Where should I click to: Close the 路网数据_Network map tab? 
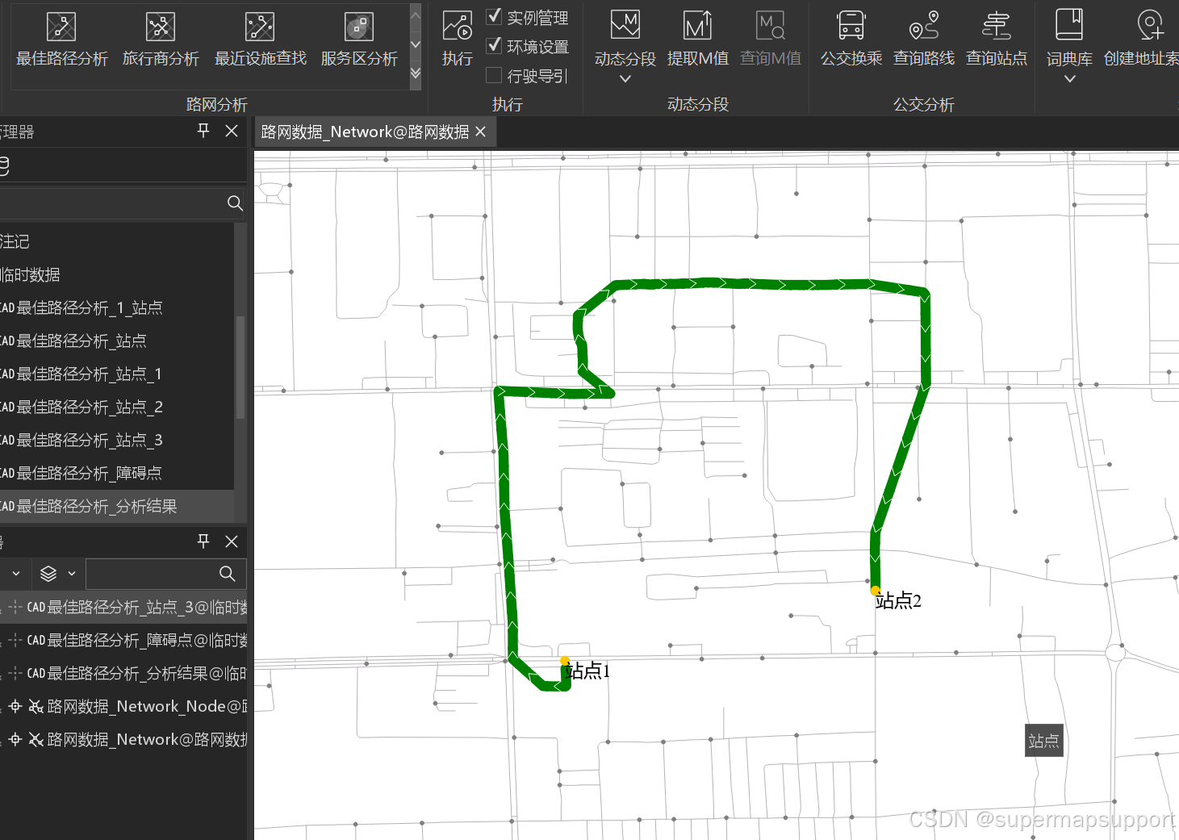click(481, 132)
